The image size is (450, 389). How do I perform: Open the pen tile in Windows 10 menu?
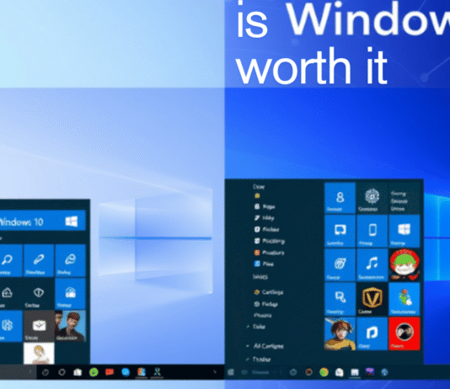(39, 260)
